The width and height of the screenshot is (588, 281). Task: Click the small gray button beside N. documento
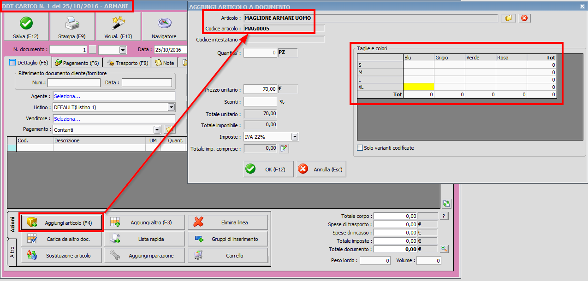pos(93,50)
